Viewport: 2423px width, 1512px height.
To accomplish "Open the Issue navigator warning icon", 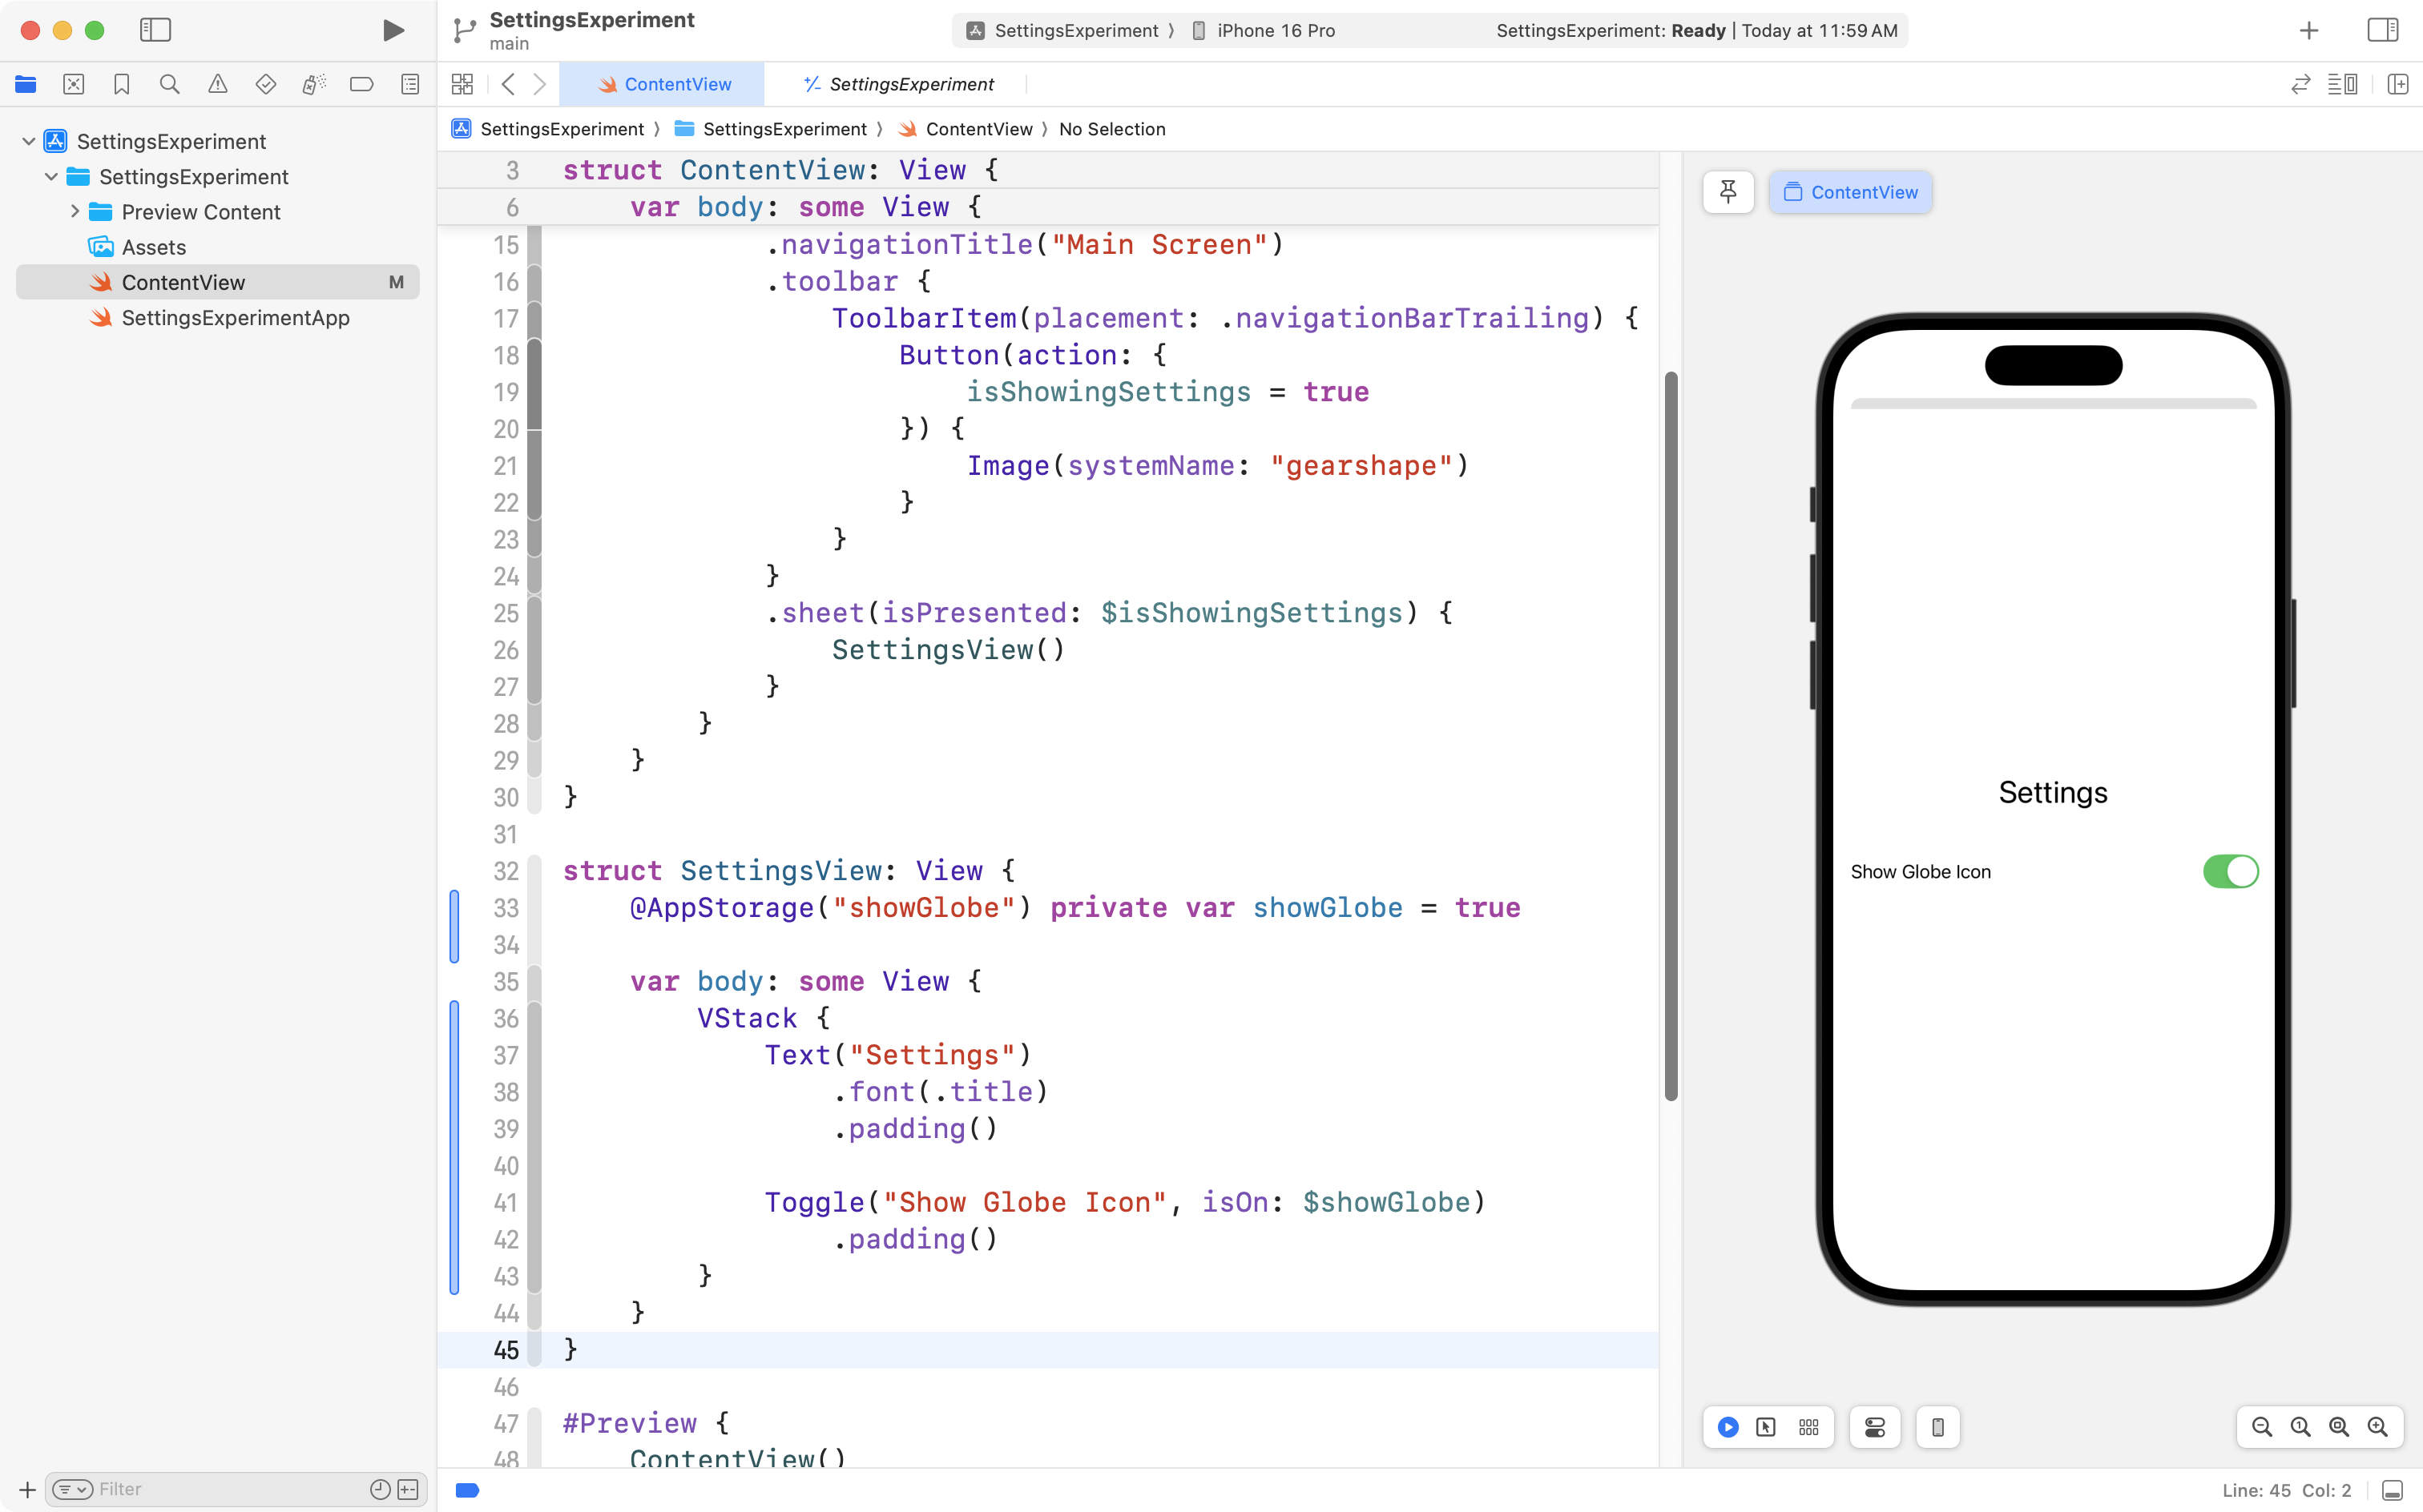I will click(x=217, y=84).
